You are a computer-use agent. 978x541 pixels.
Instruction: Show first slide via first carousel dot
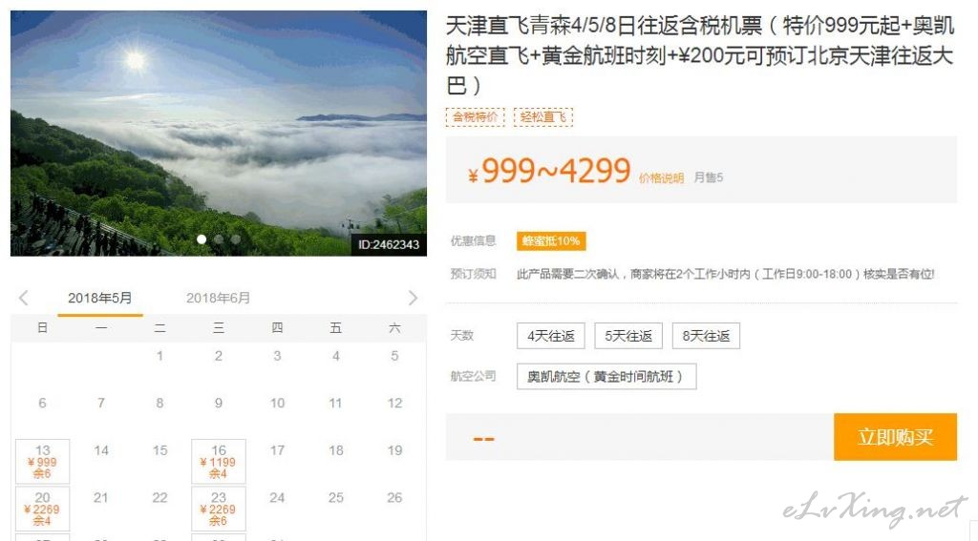click(202, 239)
